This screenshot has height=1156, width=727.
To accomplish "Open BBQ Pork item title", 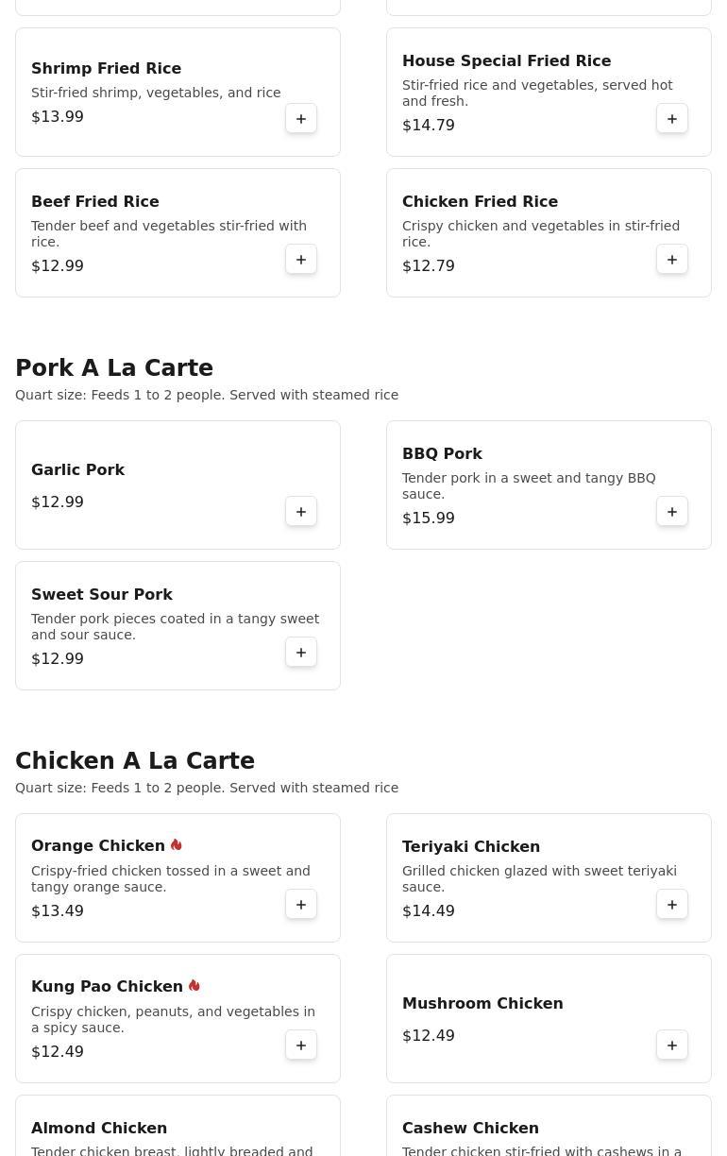I will (x=442, y=454).
